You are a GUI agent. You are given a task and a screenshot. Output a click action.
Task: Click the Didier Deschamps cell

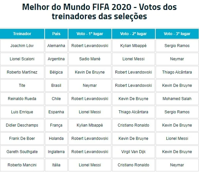coord(22,125)
